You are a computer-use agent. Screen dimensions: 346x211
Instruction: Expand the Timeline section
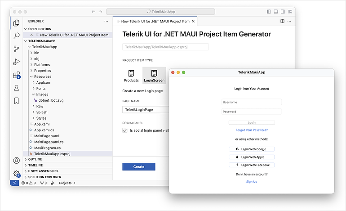[x=68, y=165]
